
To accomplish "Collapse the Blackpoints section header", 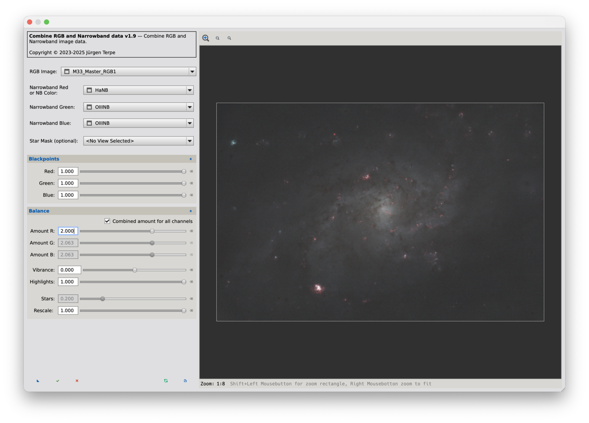I will (191, 159).
